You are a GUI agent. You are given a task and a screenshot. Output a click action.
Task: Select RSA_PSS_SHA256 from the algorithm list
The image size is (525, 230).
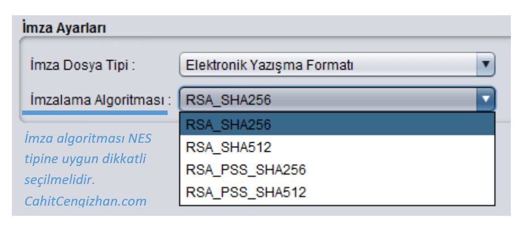(x=336, y=170)
